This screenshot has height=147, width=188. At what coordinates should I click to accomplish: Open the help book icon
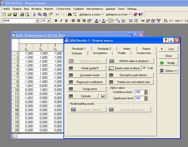click(x=136, y=14)
